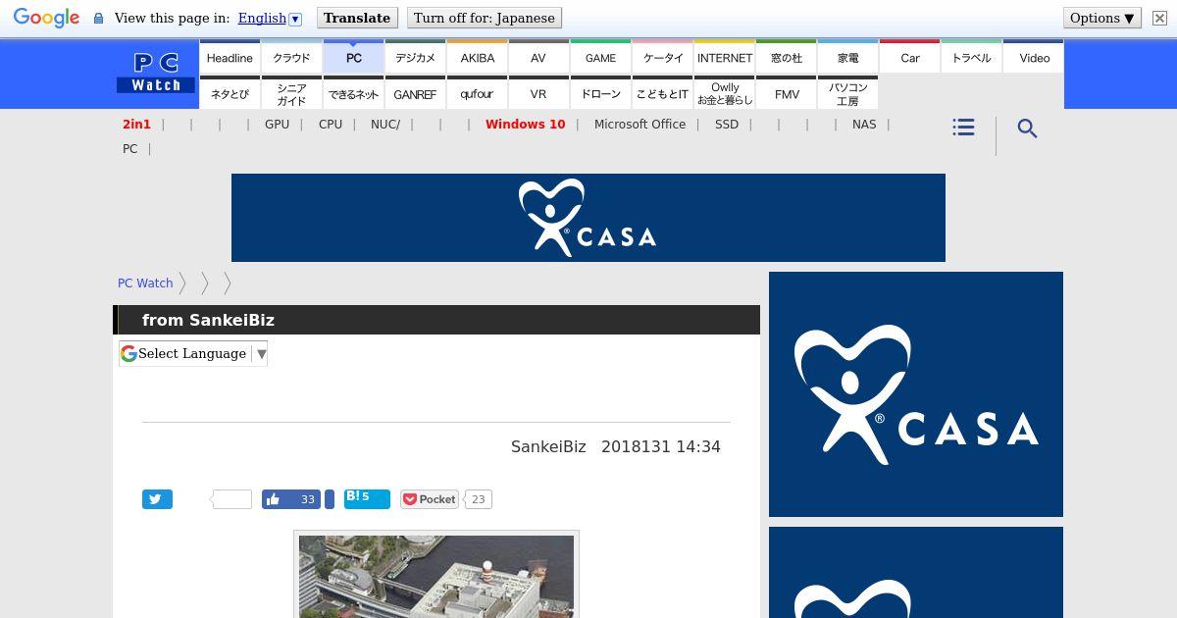Click the SSD topic link
This screenshot has width=1177, height=618.
(727, 124)
